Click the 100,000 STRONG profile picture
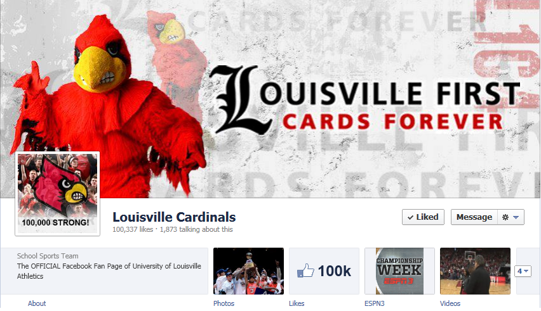Image resolution: width=541 pixels, height=311 pixels. [58, 194]
